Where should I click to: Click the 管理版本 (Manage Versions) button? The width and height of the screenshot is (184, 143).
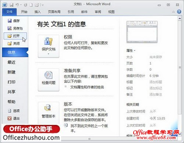[49, 113]
